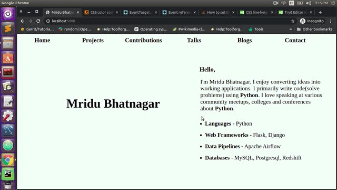
Task: Show hidden bookmarks via double chevron
Action: pos(291,29)
